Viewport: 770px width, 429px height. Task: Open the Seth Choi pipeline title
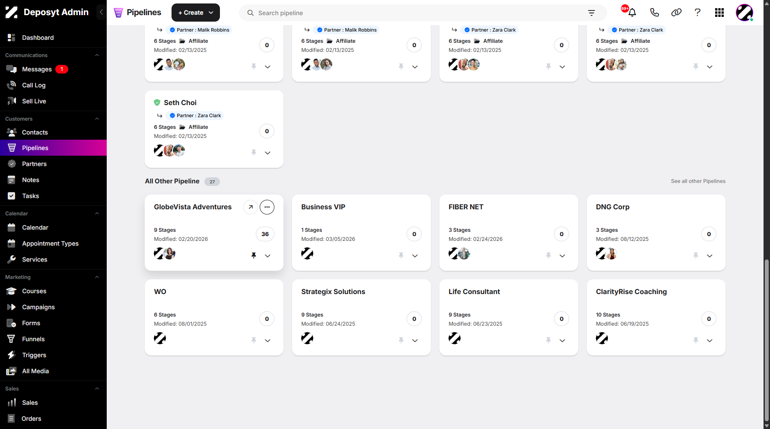tap(180, 102)
